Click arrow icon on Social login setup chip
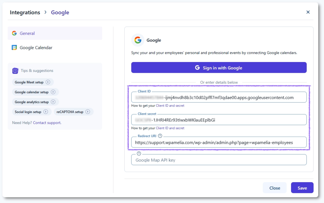This screenshot has width=324, height=203. [46, 112]
